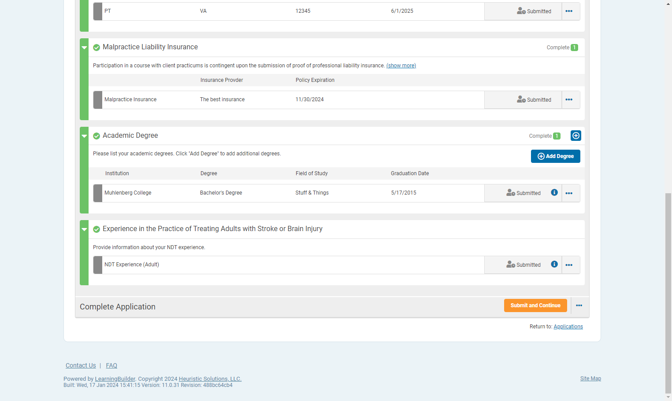Open the NDT Experience (Adult) row's three-dot menu
The width and height of the screenshot is (672, 401).
569,265
